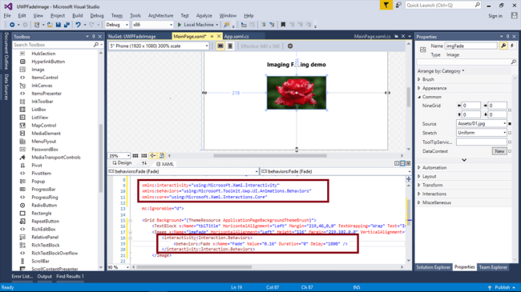Click the search icon in the Toolbox
The width and height of the screenshot is (521, 292).
click(96, 45)
